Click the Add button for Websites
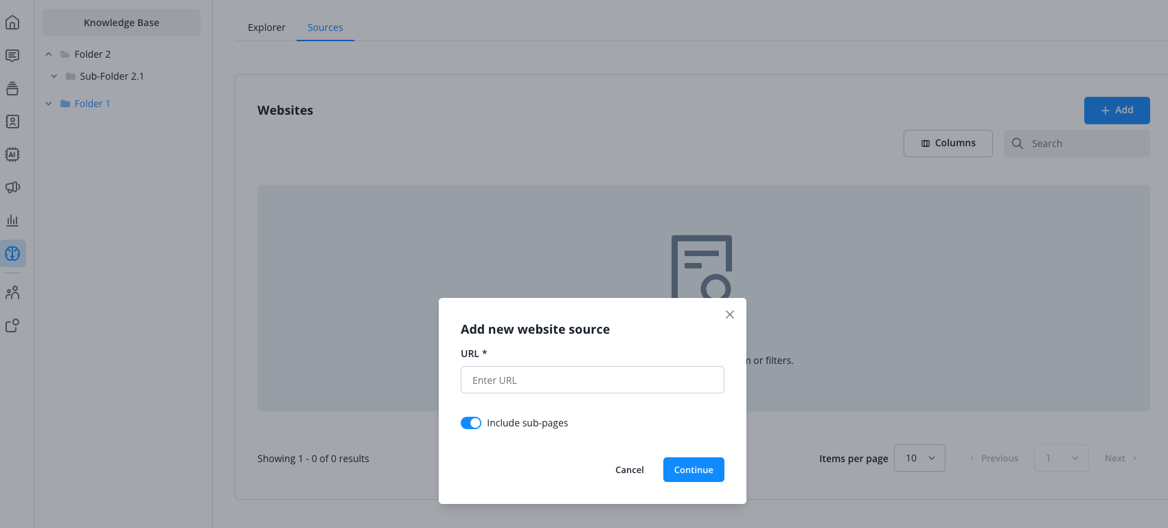 [1117, 111]
